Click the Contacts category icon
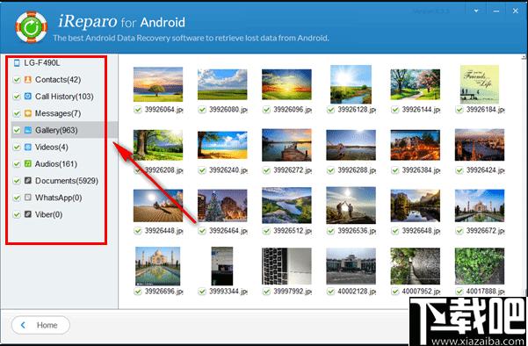The image size is (528, 346). click(28, 80)
